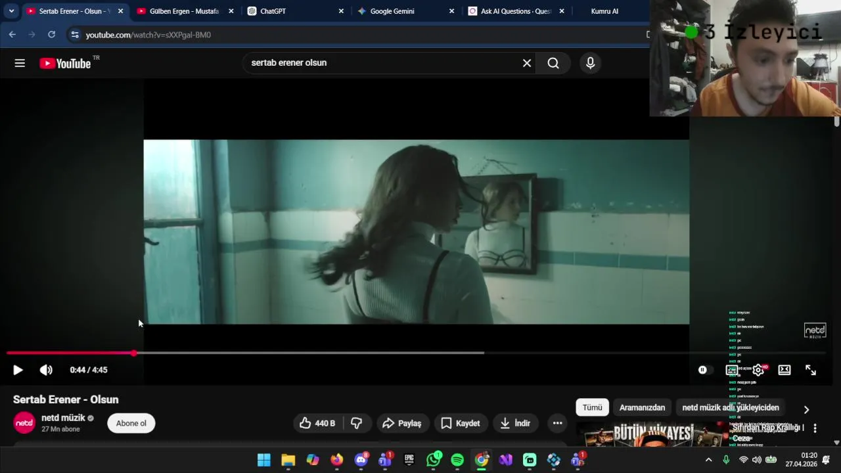Open Wi-Fi network tray icon
The width and height of the screenshot is (841, 473).
[743, 460]
